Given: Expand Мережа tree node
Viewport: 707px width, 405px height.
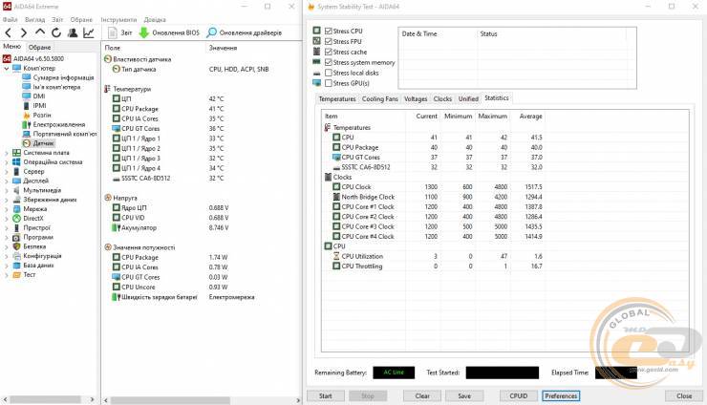Looking at the screenshot, I should 7,209.
